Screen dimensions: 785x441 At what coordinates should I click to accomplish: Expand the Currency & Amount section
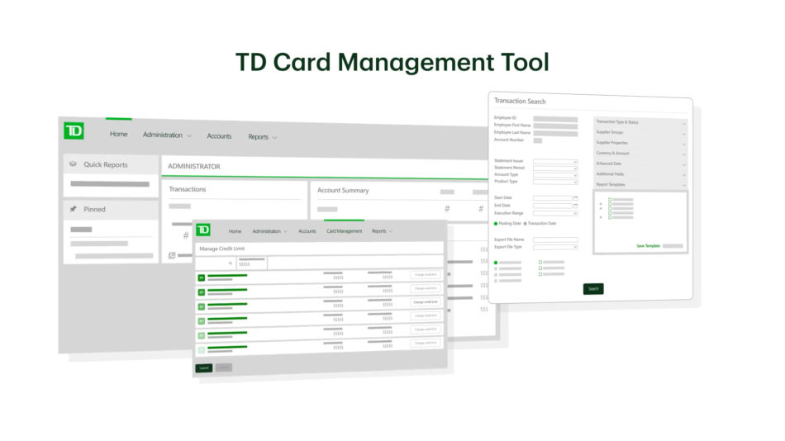(640, 154)
